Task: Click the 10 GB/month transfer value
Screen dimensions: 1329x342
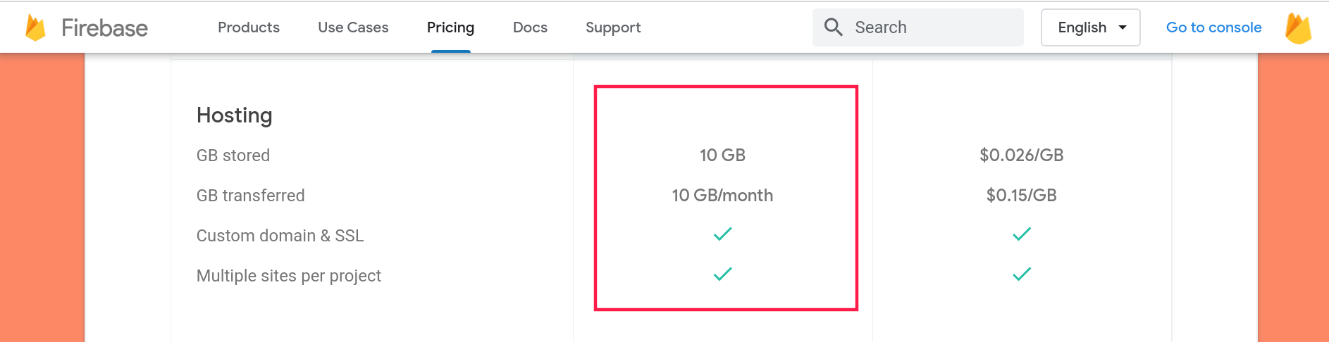Action: pos(722,195)
